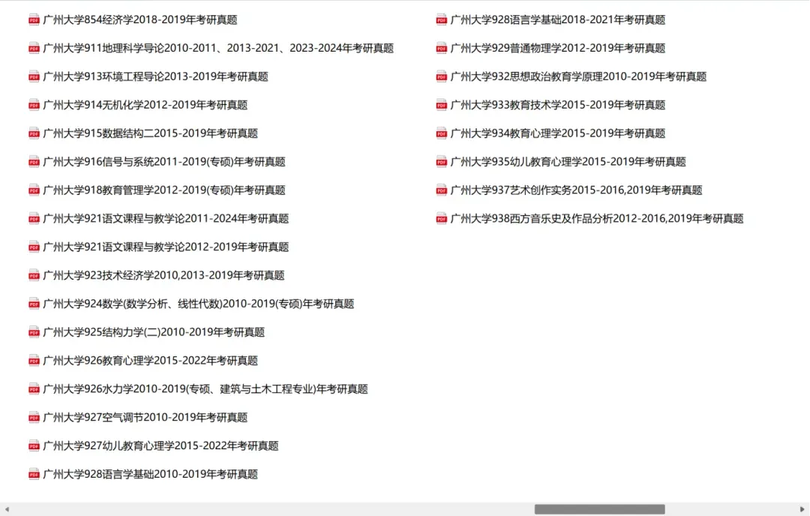Select PDF icon of 926水力学 file

tap(34, 389)
